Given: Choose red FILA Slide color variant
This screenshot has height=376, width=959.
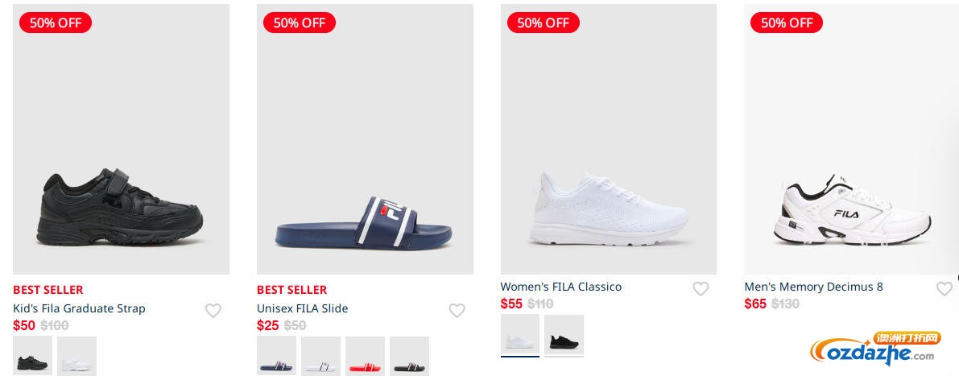Looking at the screenshot, I should coord(366,356).
